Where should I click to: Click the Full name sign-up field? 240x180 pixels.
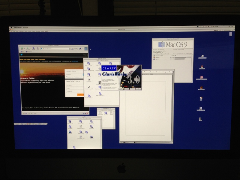coord(75,85)
